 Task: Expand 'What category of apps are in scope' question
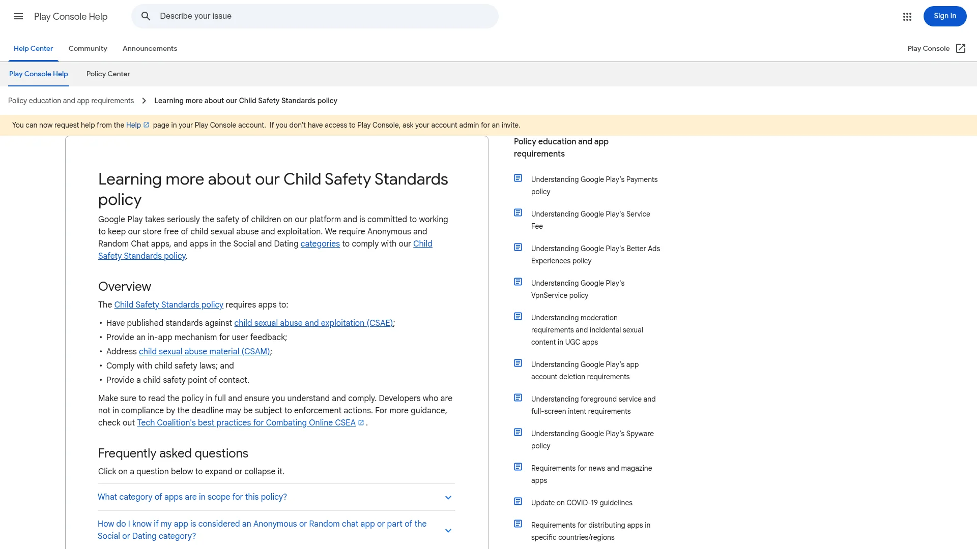276,497
